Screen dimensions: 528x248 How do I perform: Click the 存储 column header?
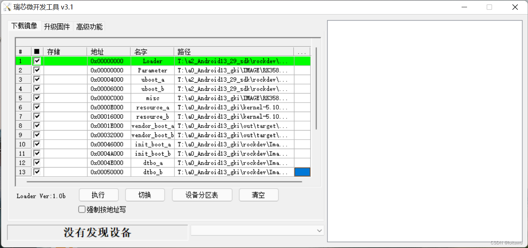[65, 52]
